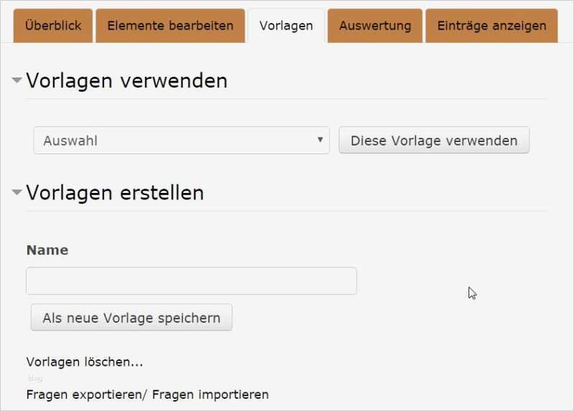Collapse the Vorlagen erstellen section triangle

pos(17,192)
